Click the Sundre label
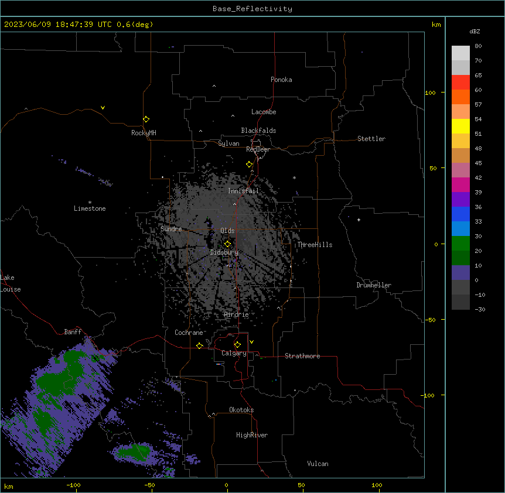 [171, 229]
